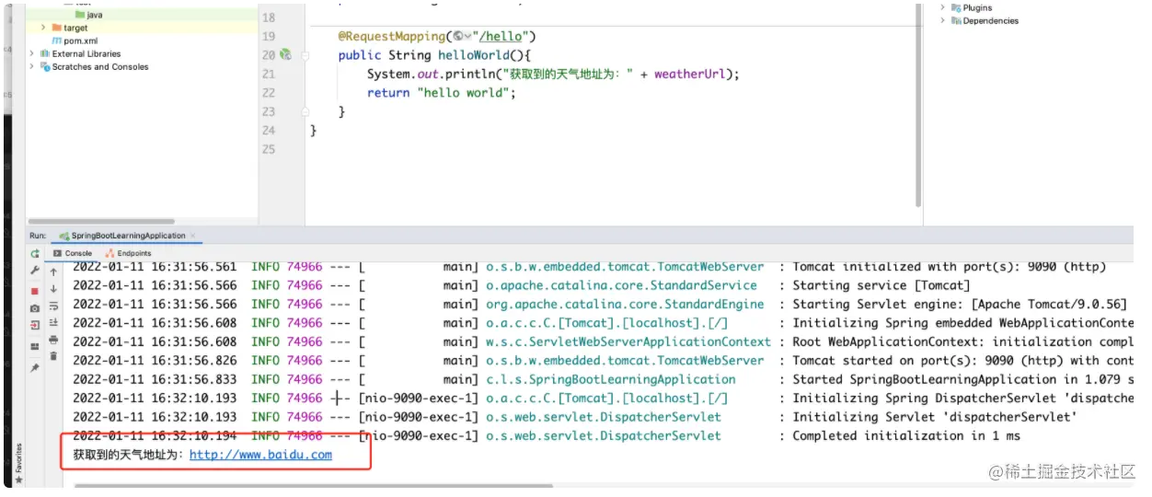Click the 'Started SpringBootLearningApplication' log message
Image resolution: width=1152 pixels, height=497 pixels.
pos(962,379)
